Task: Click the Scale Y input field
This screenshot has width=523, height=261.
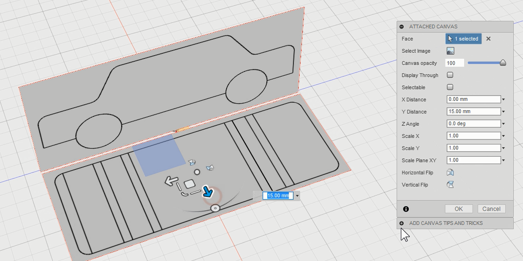Action: point(473,148)
